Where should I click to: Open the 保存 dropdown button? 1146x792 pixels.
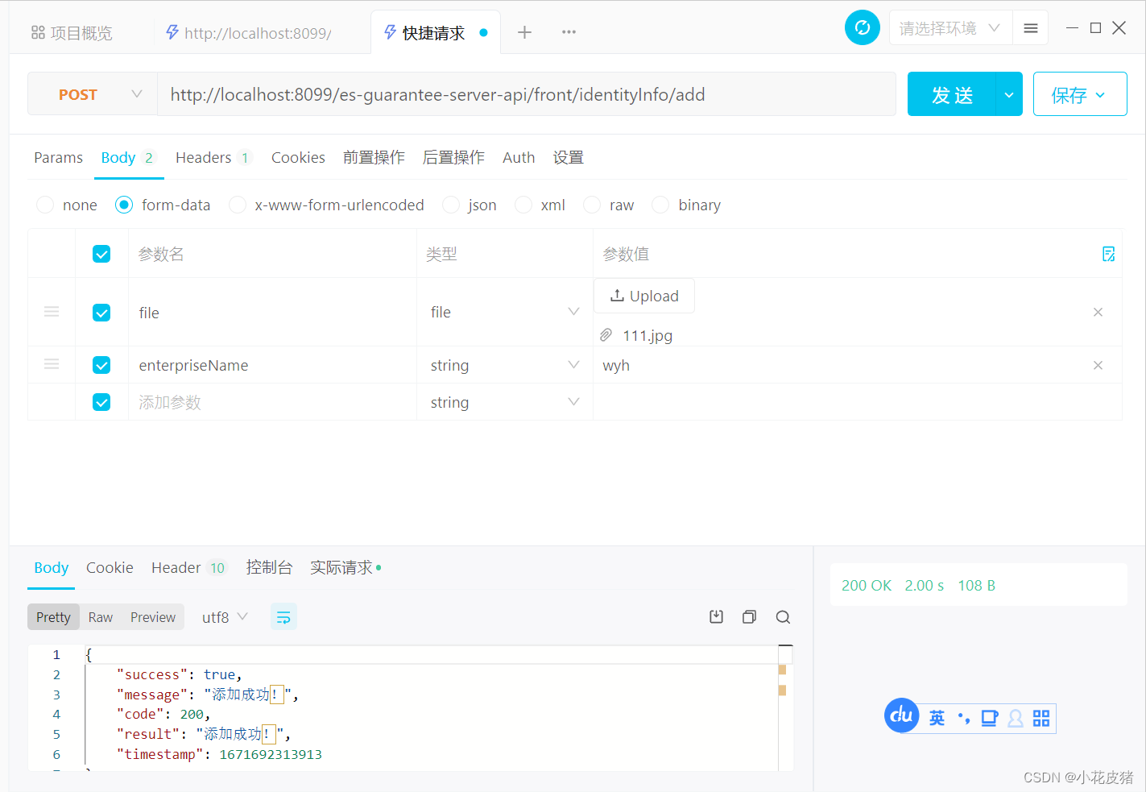[1079, 94]
